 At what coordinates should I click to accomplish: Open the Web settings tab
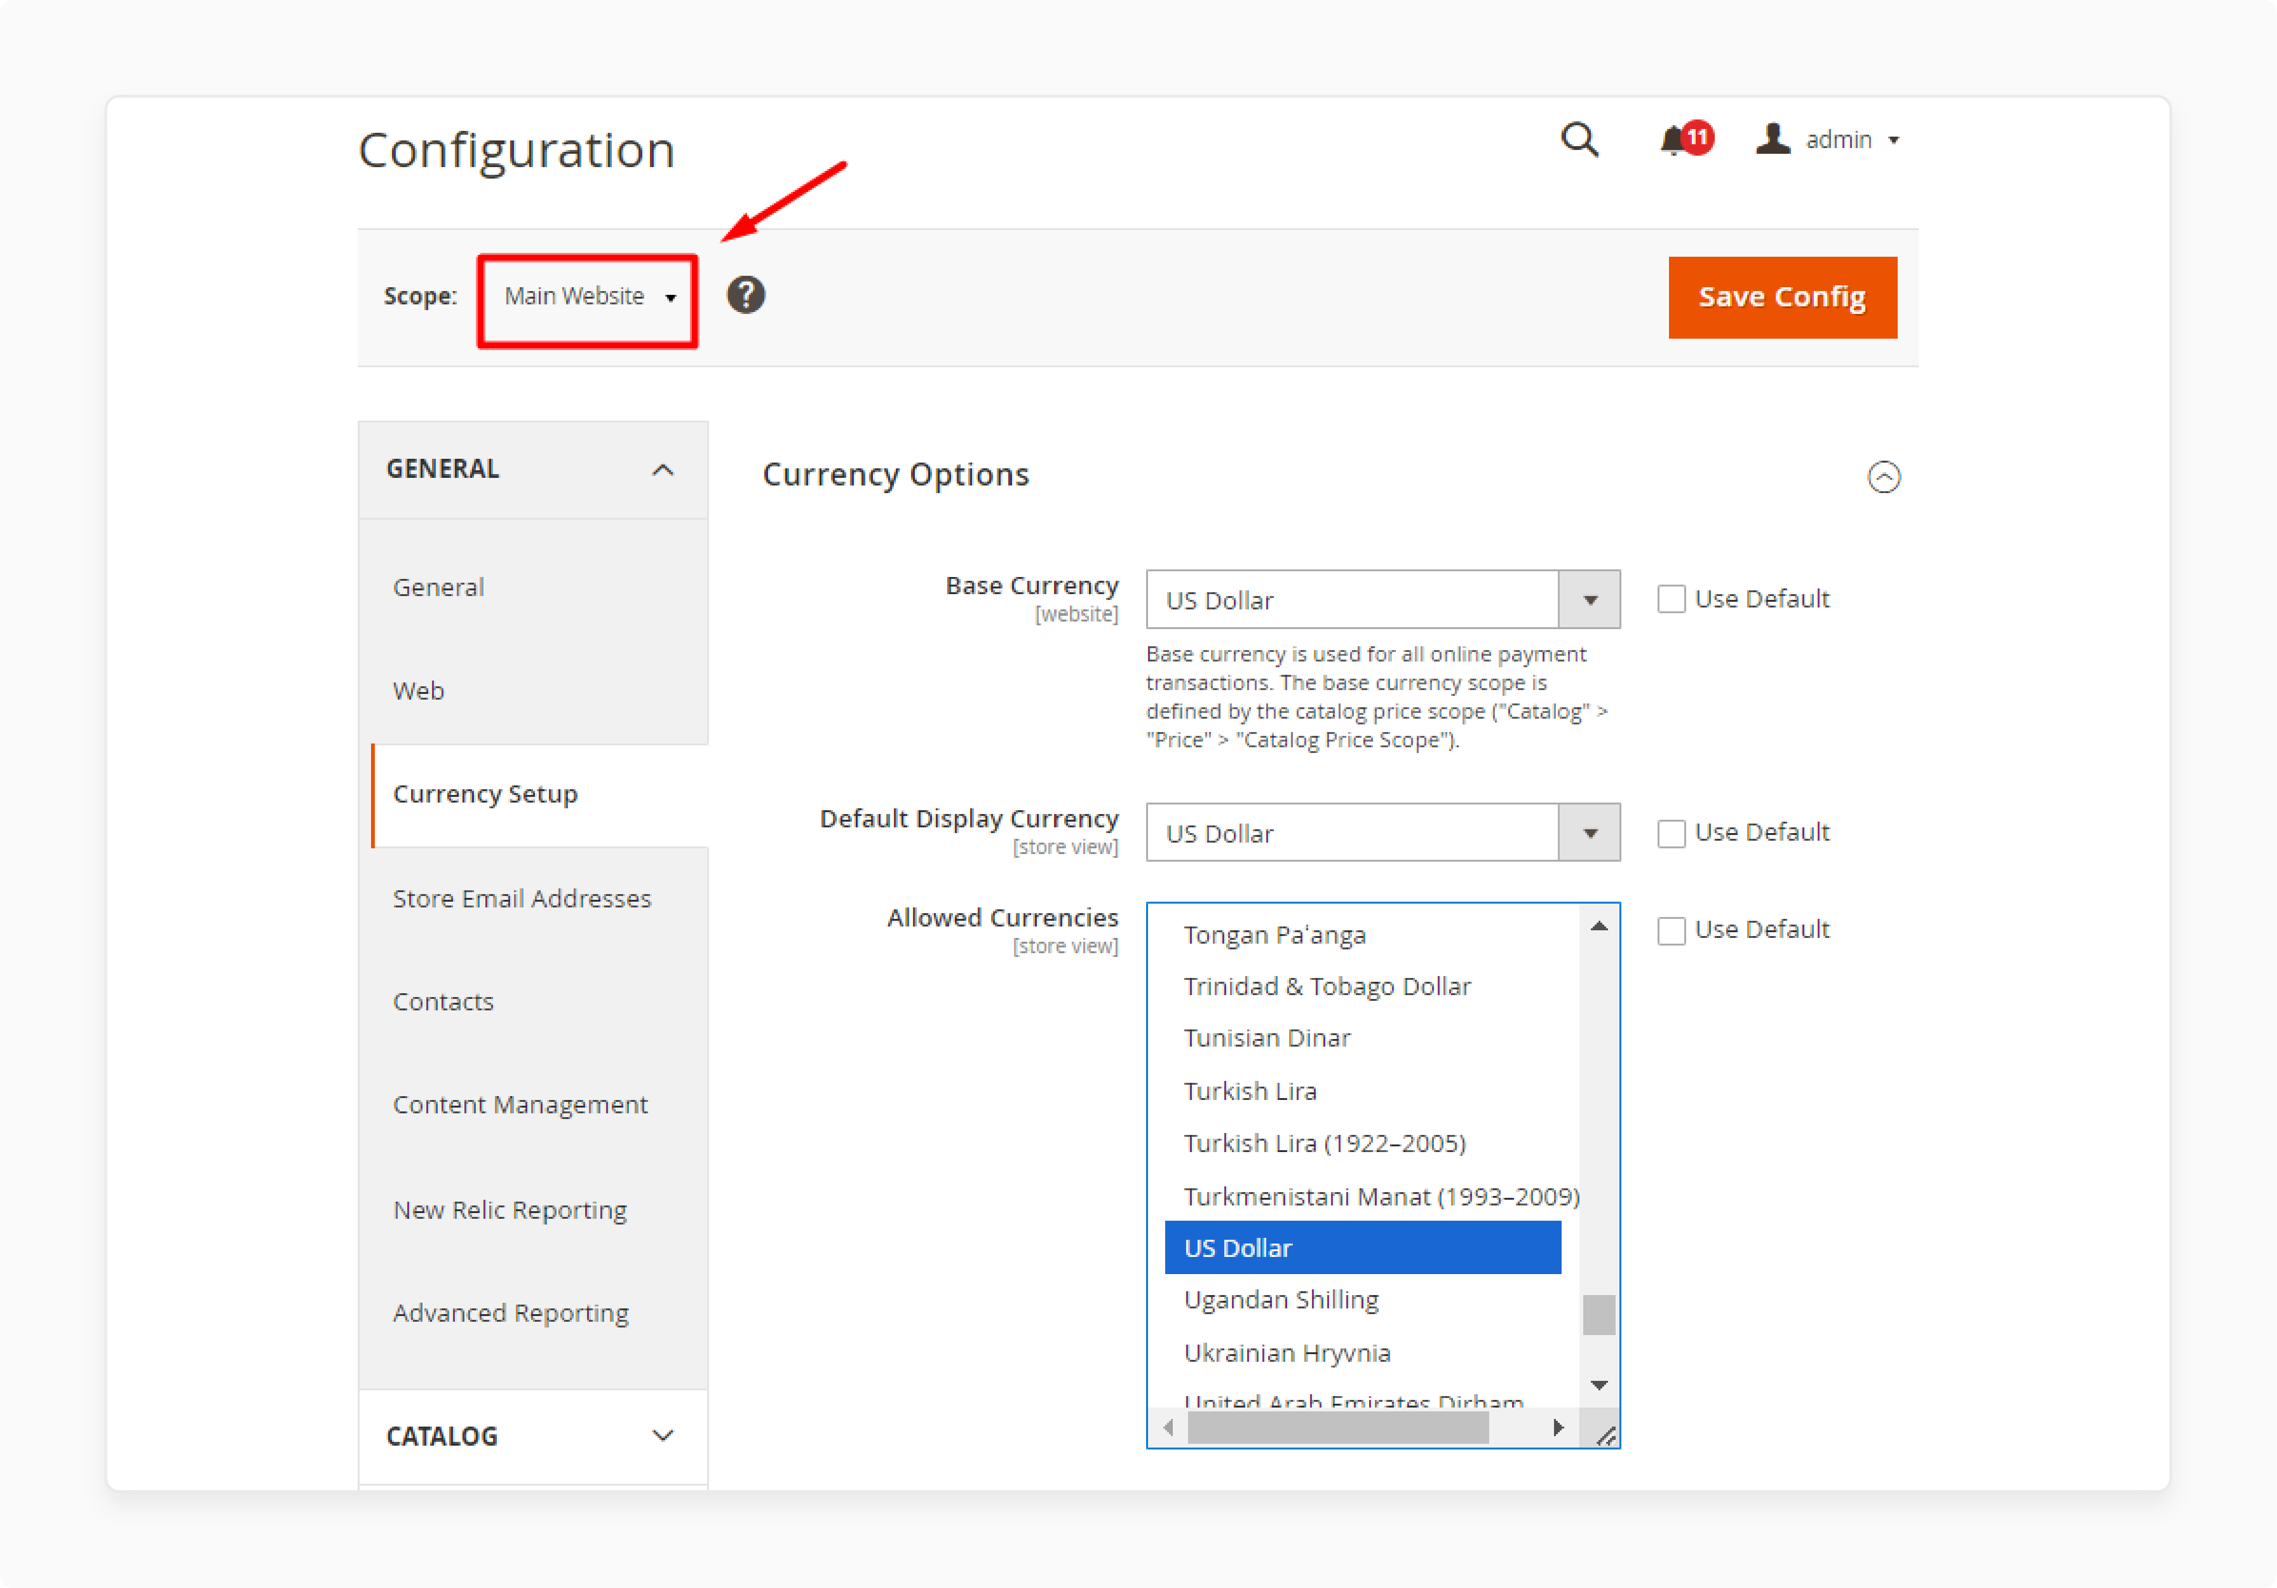click(x=419, y=690)
